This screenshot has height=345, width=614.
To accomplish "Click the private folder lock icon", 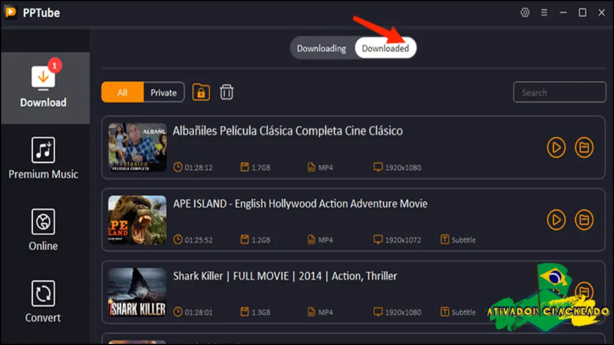I will tap(201, 92).
